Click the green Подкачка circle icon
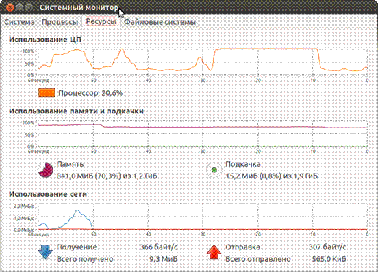 pyautogui.click(x=214, y=169)
